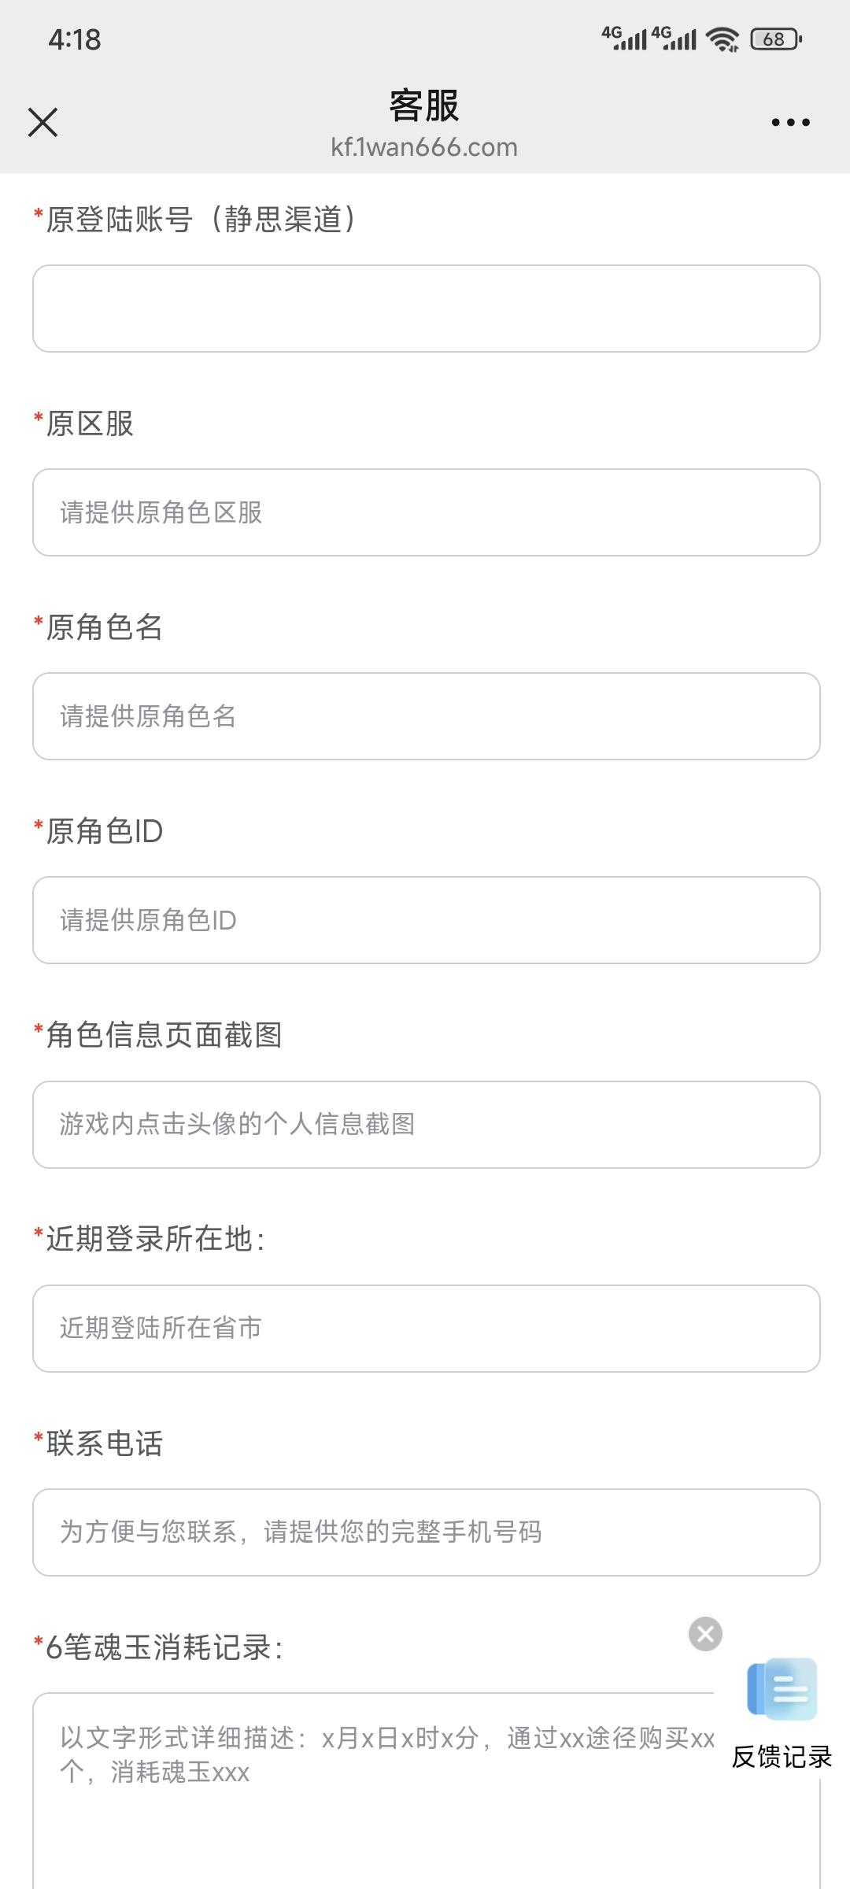Open the three-dot more options menu
The height and width of the screenshot is (1889, 850).
790,122
